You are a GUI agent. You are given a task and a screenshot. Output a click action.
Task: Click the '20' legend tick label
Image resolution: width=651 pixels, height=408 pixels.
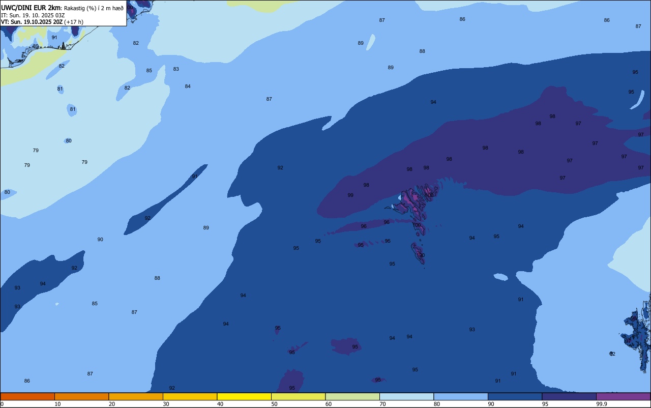coord(112,404)
